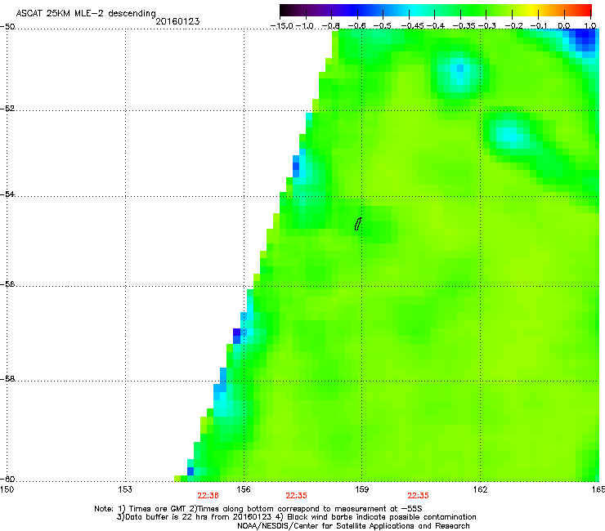
Task: Click the red "22:35" label between 156 and 159
Action: pyautogui.click(x=296, y=496)
